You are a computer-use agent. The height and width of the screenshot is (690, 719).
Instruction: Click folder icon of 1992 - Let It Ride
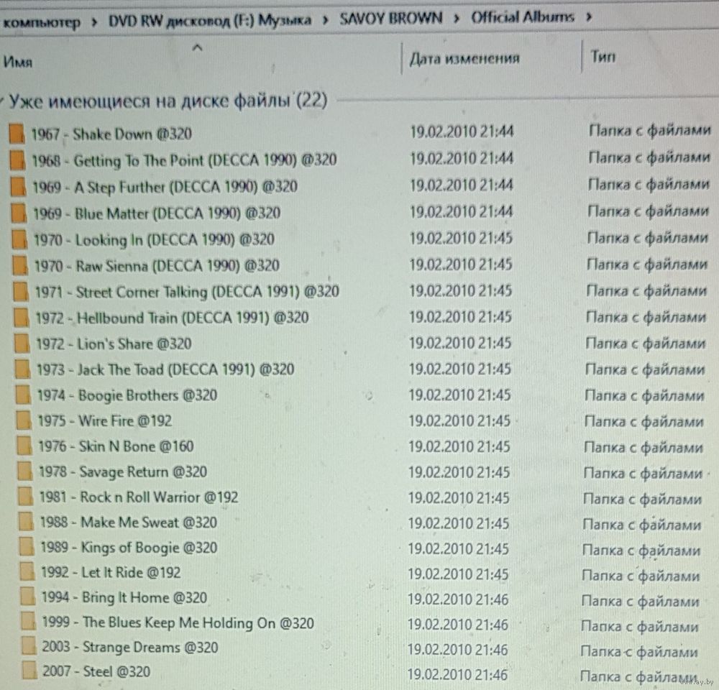pos(27,571)
